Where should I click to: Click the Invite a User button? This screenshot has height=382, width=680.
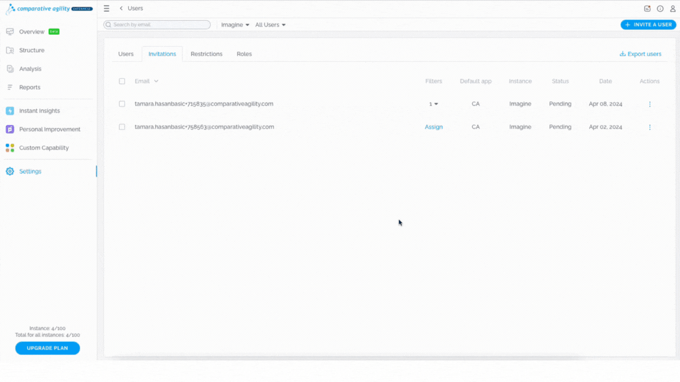click(x=648, y=25)
